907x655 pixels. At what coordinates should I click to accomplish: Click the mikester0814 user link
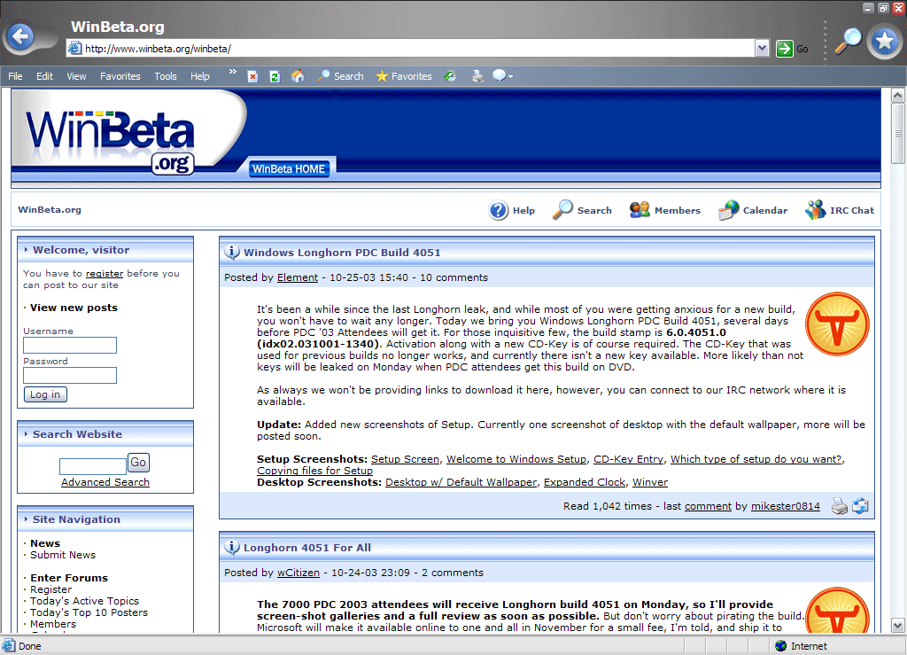[786, 506]
